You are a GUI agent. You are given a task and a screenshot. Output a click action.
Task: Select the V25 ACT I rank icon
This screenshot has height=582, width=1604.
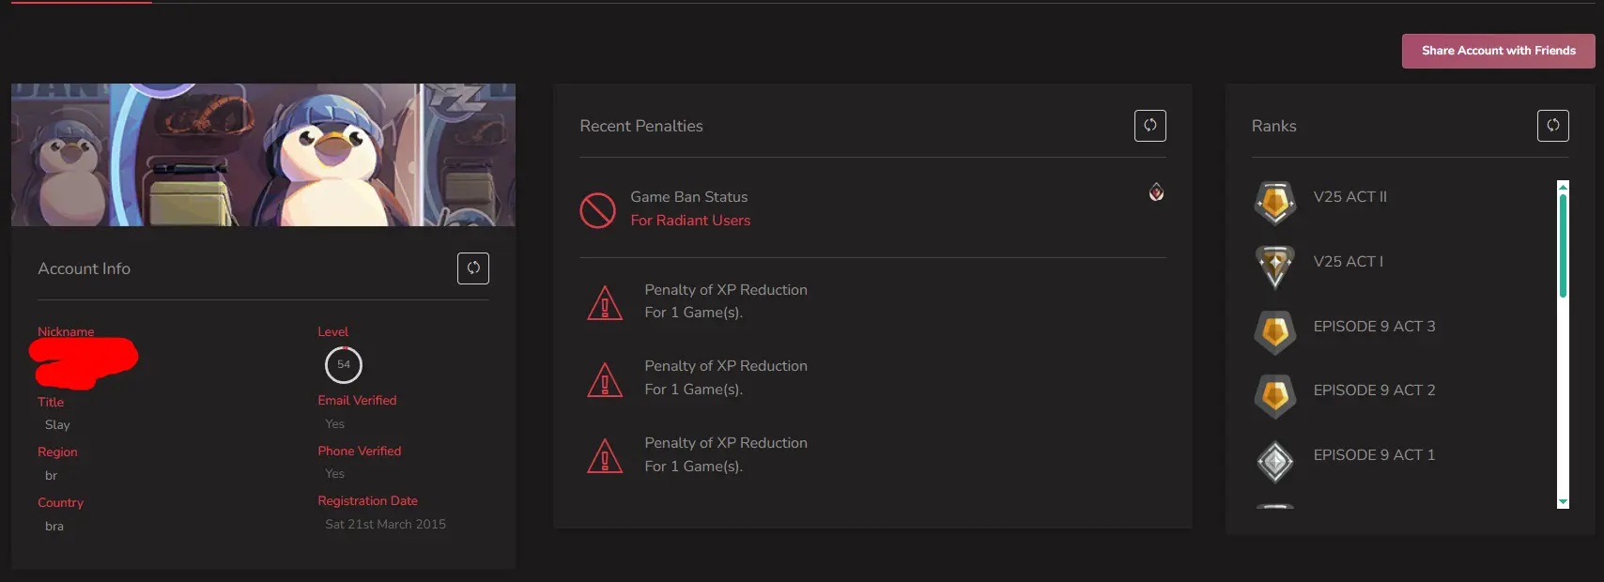point(1274,266)
